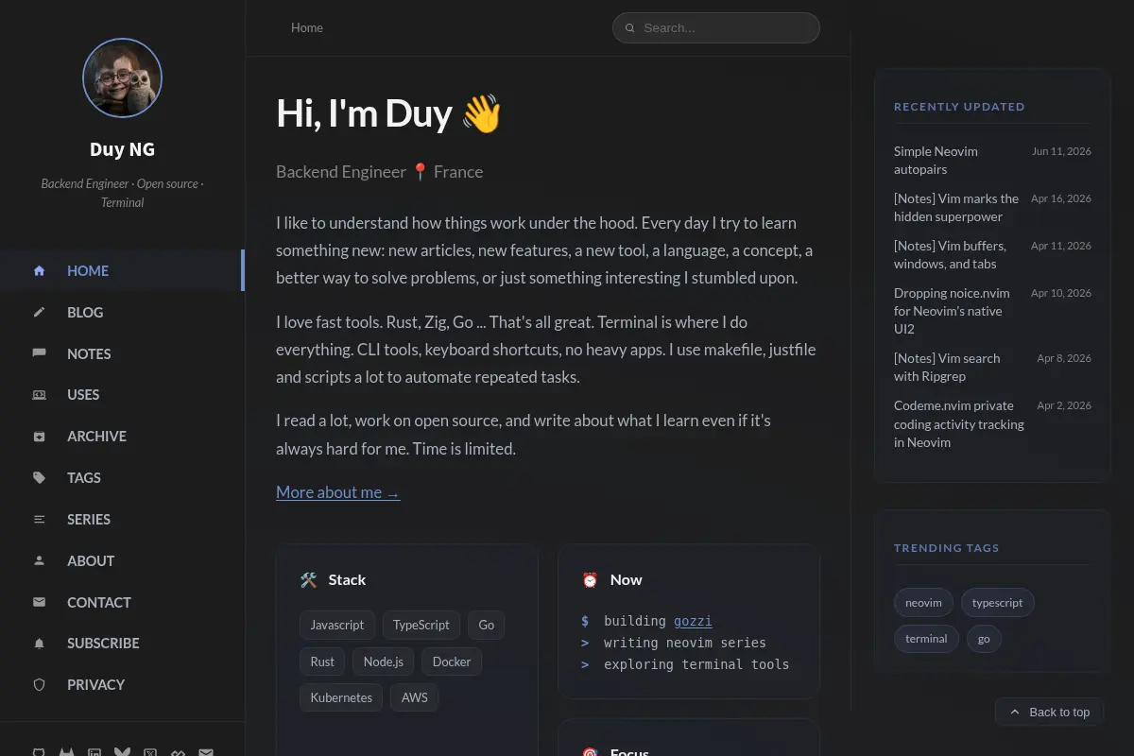Click the Javascript stack chip
The height and width of the screenshot is (756, 1134).
(x=337, y=625)
